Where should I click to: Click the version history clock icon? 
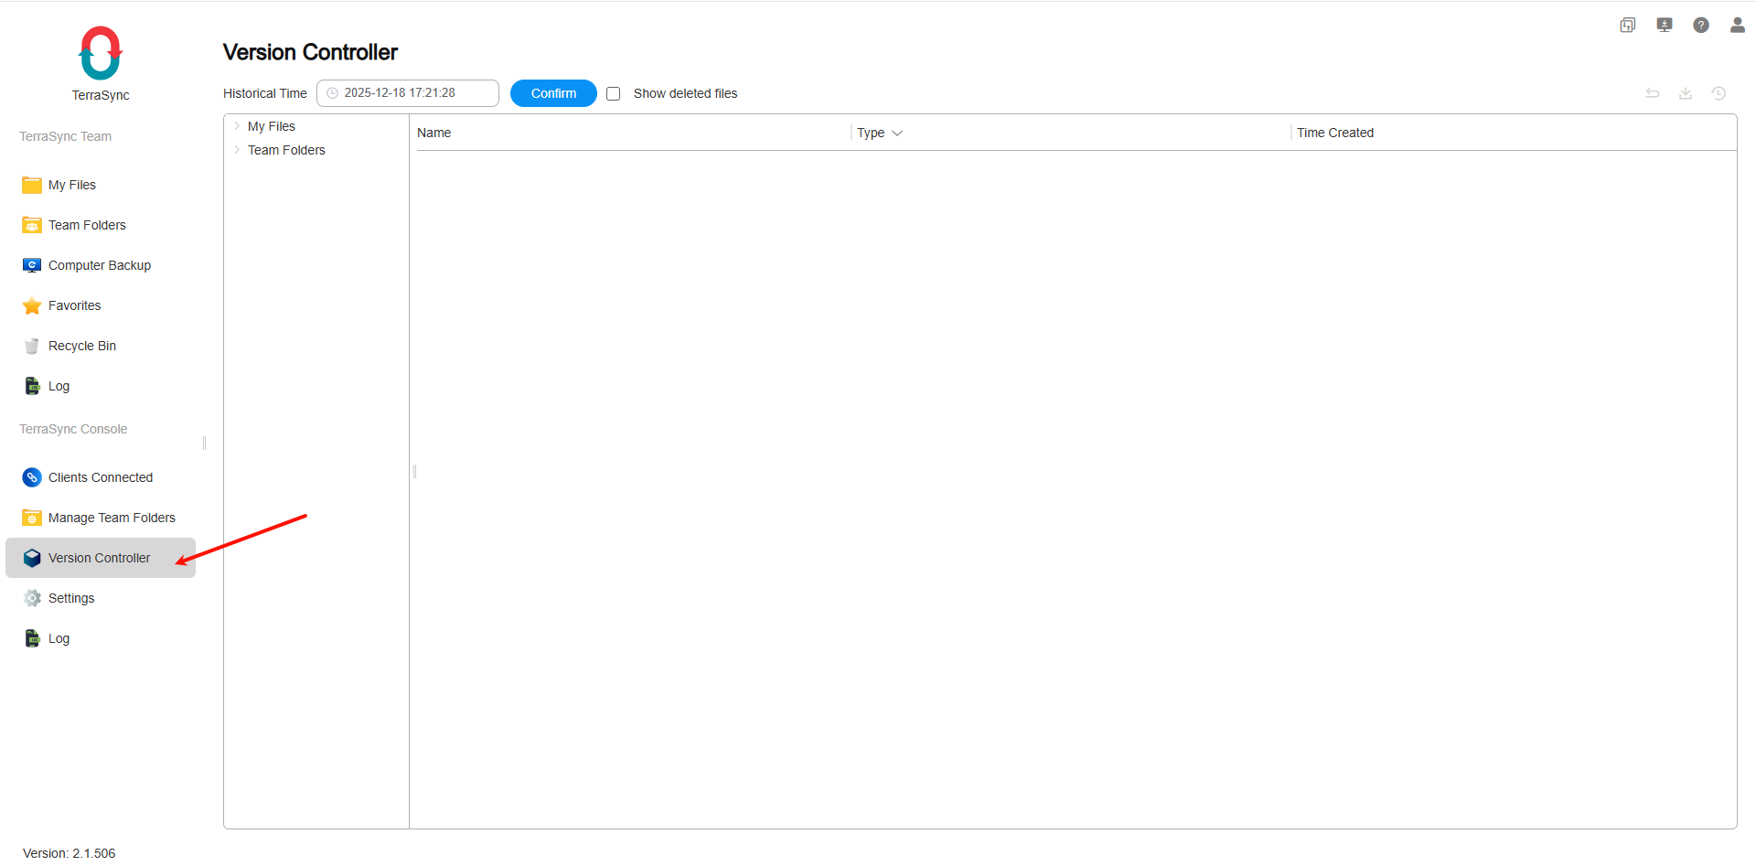point(1719,93)
